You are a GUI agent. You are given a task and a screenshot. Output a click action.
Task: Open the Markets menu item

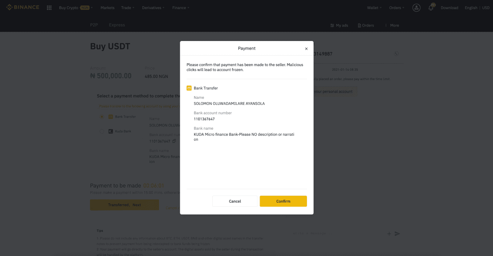tap(108, 8)
